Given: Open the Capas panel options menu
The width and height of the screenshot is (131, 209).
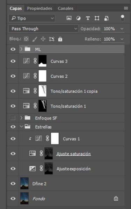Looking at the screenshot, I should click(x=126, y=8).
